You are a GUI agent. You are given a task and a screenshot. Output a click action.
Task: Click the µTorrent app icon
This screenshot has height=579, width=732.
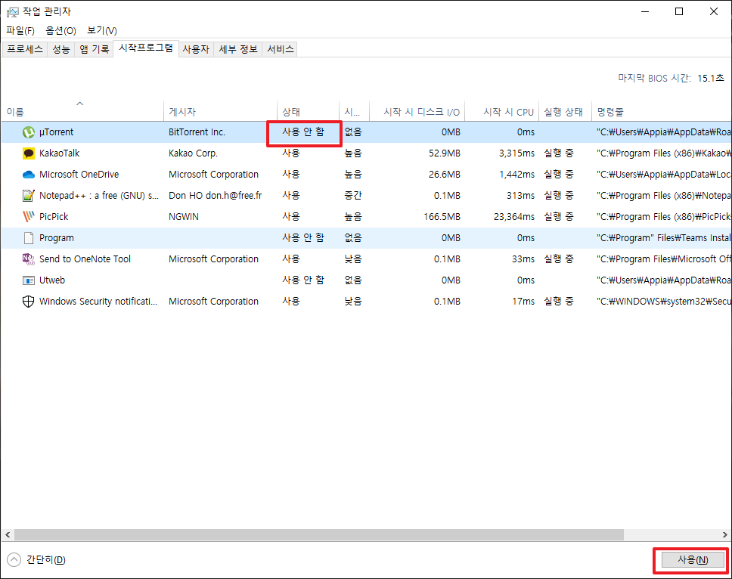click(x=29, y=132)
